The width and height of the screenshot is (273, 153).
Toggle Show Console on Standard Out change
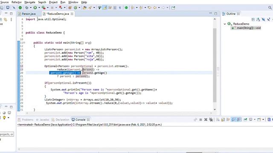[233, 119]
